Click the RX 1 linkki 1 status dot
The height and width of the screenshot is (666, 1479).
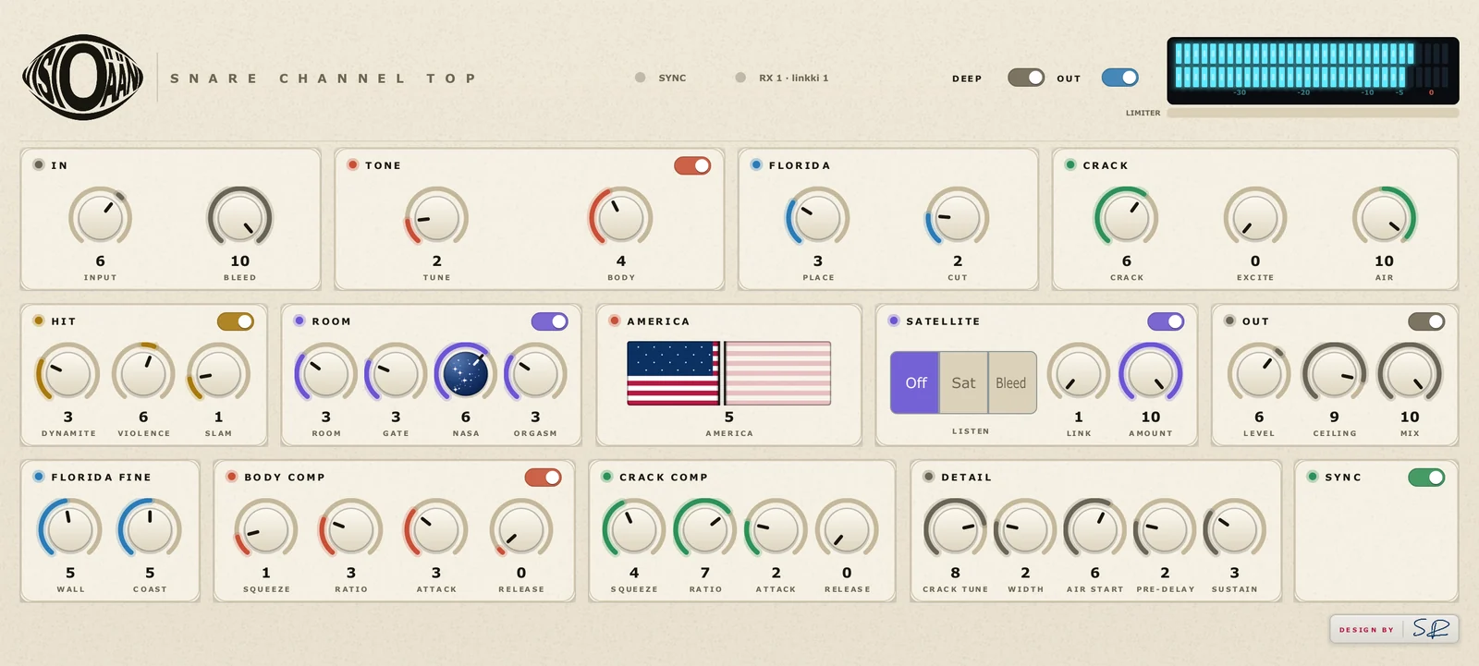(740, 78)
